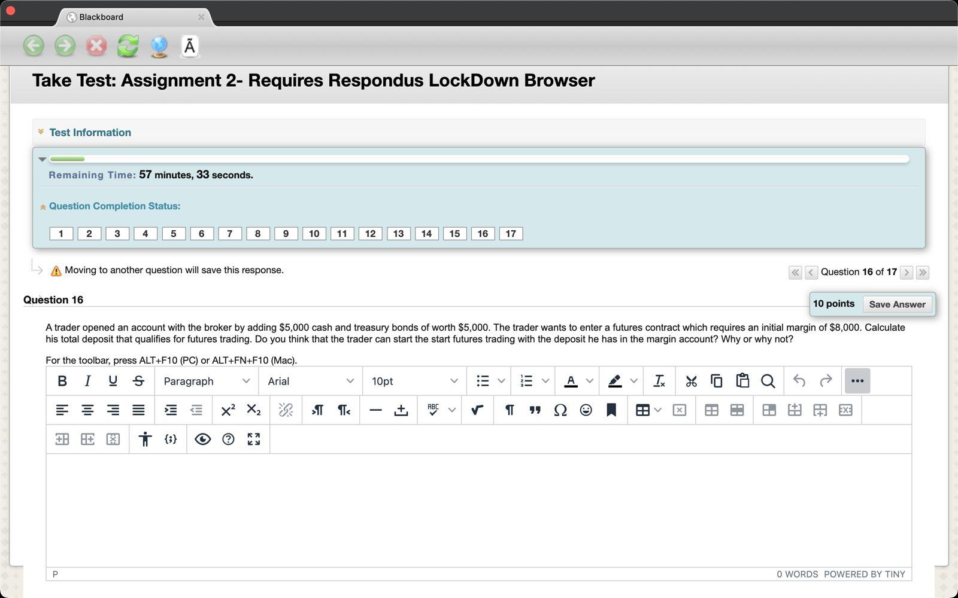Undo the last edit
958x598 pixels.
coord(799,381)
